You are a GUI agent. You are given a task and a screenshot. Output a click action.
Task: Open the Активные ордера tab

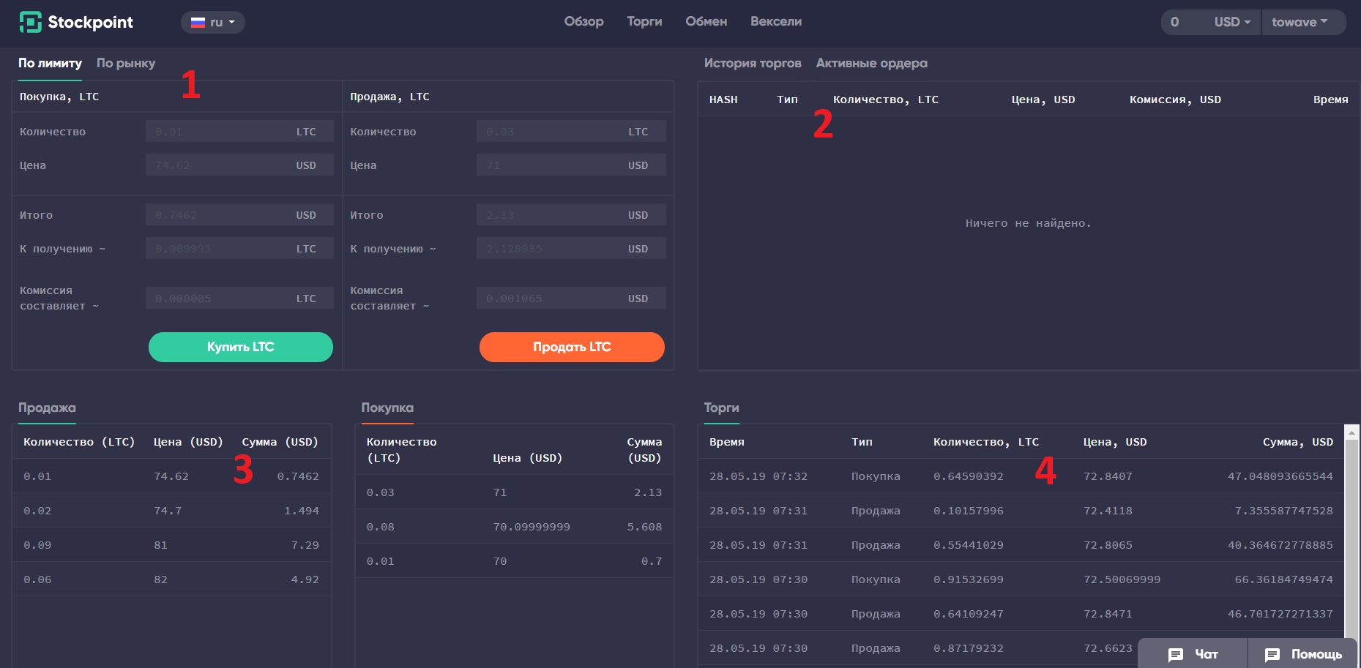(x=871, y=63)
